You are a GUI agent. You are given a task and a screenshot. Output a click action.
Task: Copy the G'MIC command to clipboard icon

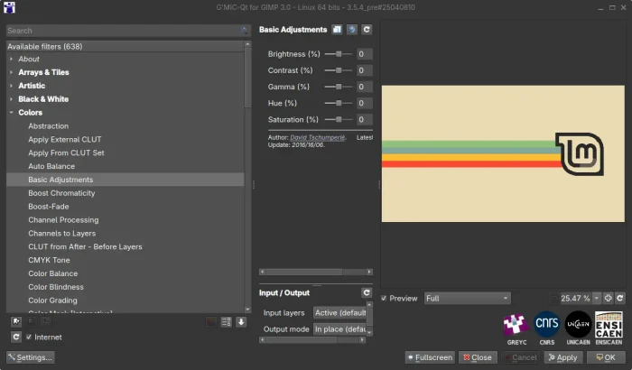[337, 30]
